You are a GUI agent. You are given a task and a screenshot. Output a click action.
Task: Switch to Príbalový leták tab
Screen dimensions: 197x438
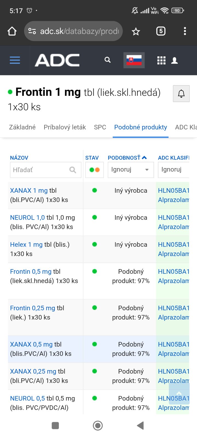pos(65,127)
